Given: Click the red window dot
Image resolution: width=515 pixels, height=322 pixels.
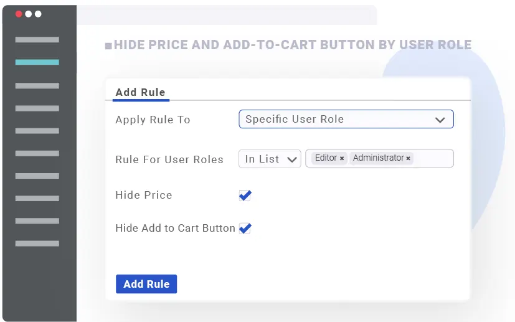Looking at the screenshot, I should [x=19, y=14].
